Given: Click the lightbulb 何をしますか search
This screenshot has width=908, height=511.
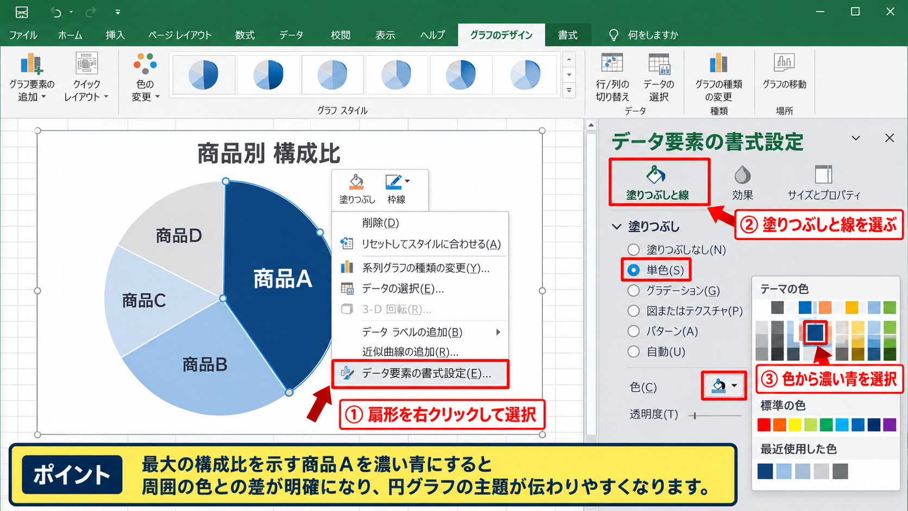Looking at the screenshot, I should (x=644, y=35).
